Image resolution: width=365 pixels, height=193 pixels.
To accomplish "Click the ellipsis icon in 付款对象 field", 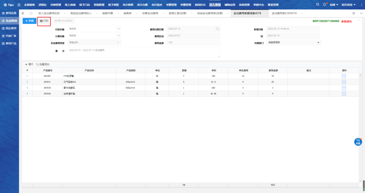I will [119, 29].
